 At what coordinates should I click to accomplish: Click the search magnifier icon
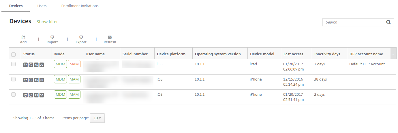click(388, 22)
